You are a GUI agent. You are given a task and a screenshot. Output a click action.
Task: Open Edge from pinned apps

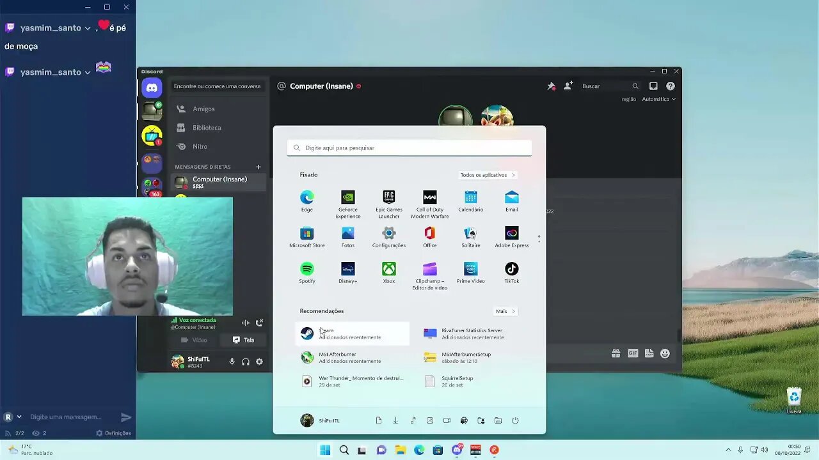[x=307, y=201]
